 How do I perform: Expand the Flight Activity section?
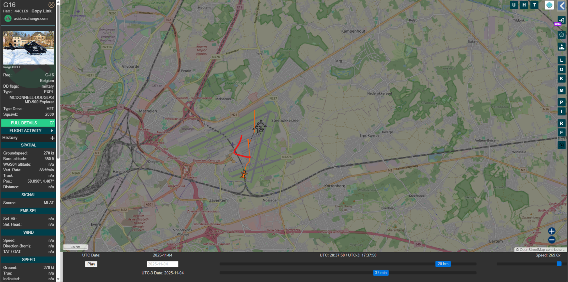(x=28, y=131)
